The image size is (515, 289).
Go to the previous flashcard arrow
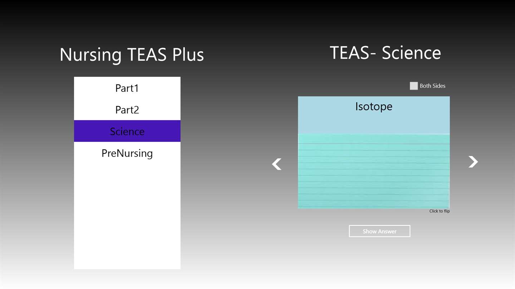point(276,164)
